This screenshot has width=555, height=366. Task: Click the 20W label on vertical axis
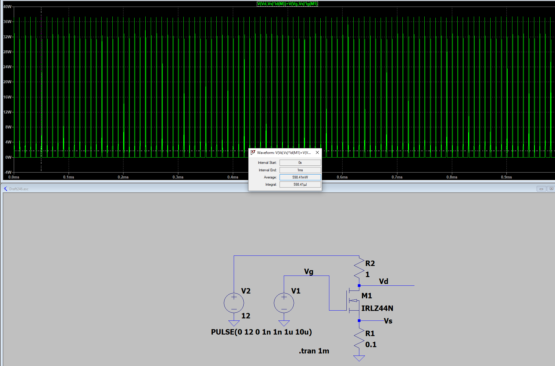tap(7, 82)
